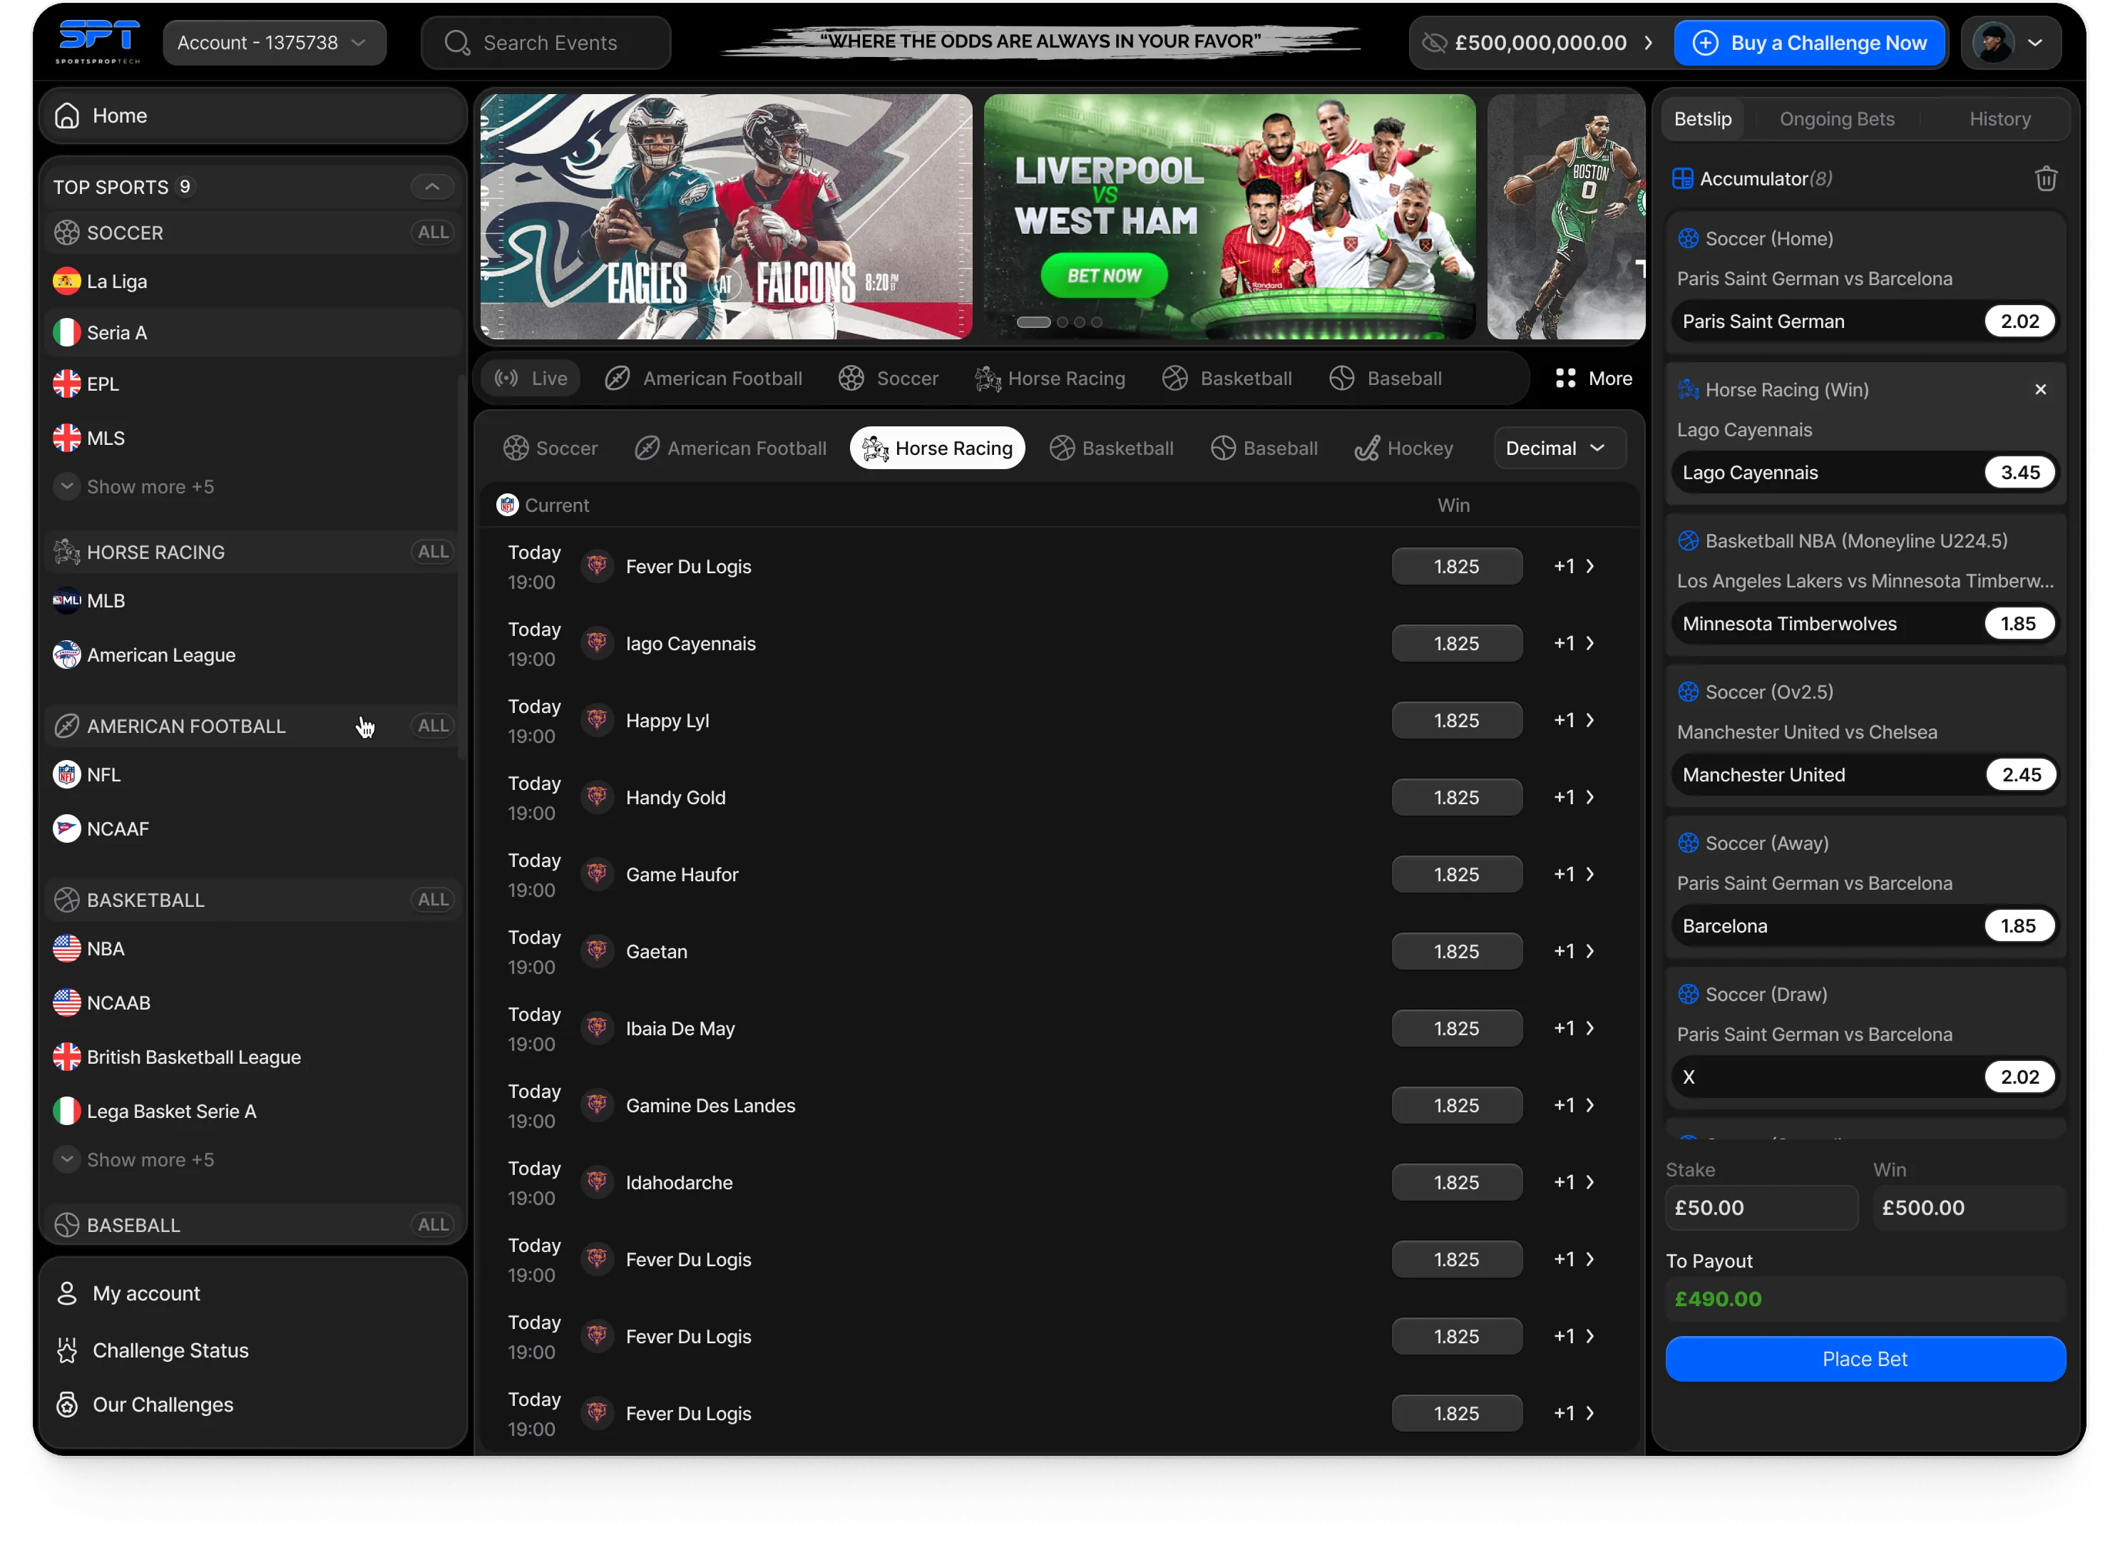This screenshot has height=1555, width=2120.
Task: Expand Show more +5 under Soccer
Action: tap(133, 486)
